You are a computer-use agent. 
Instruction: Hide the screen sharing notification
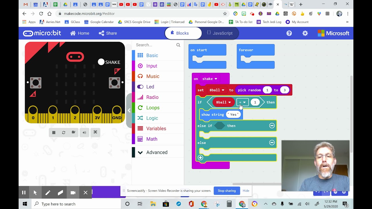coord(246,191)
